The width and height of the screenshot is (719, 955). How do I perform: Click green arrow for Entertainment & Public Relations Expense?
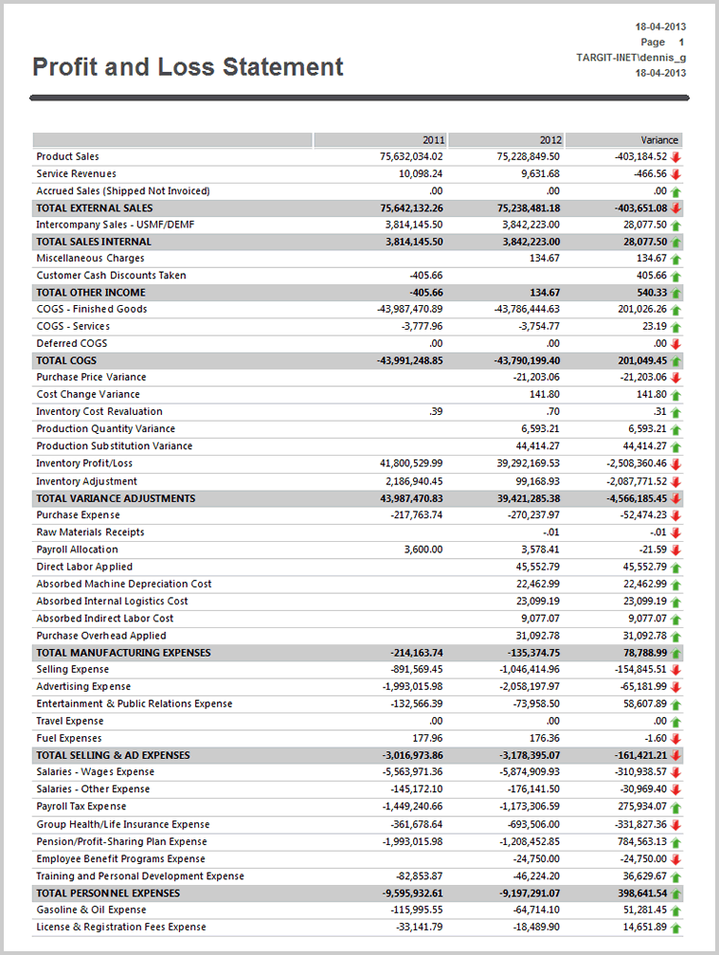click(x=675, y=705)
